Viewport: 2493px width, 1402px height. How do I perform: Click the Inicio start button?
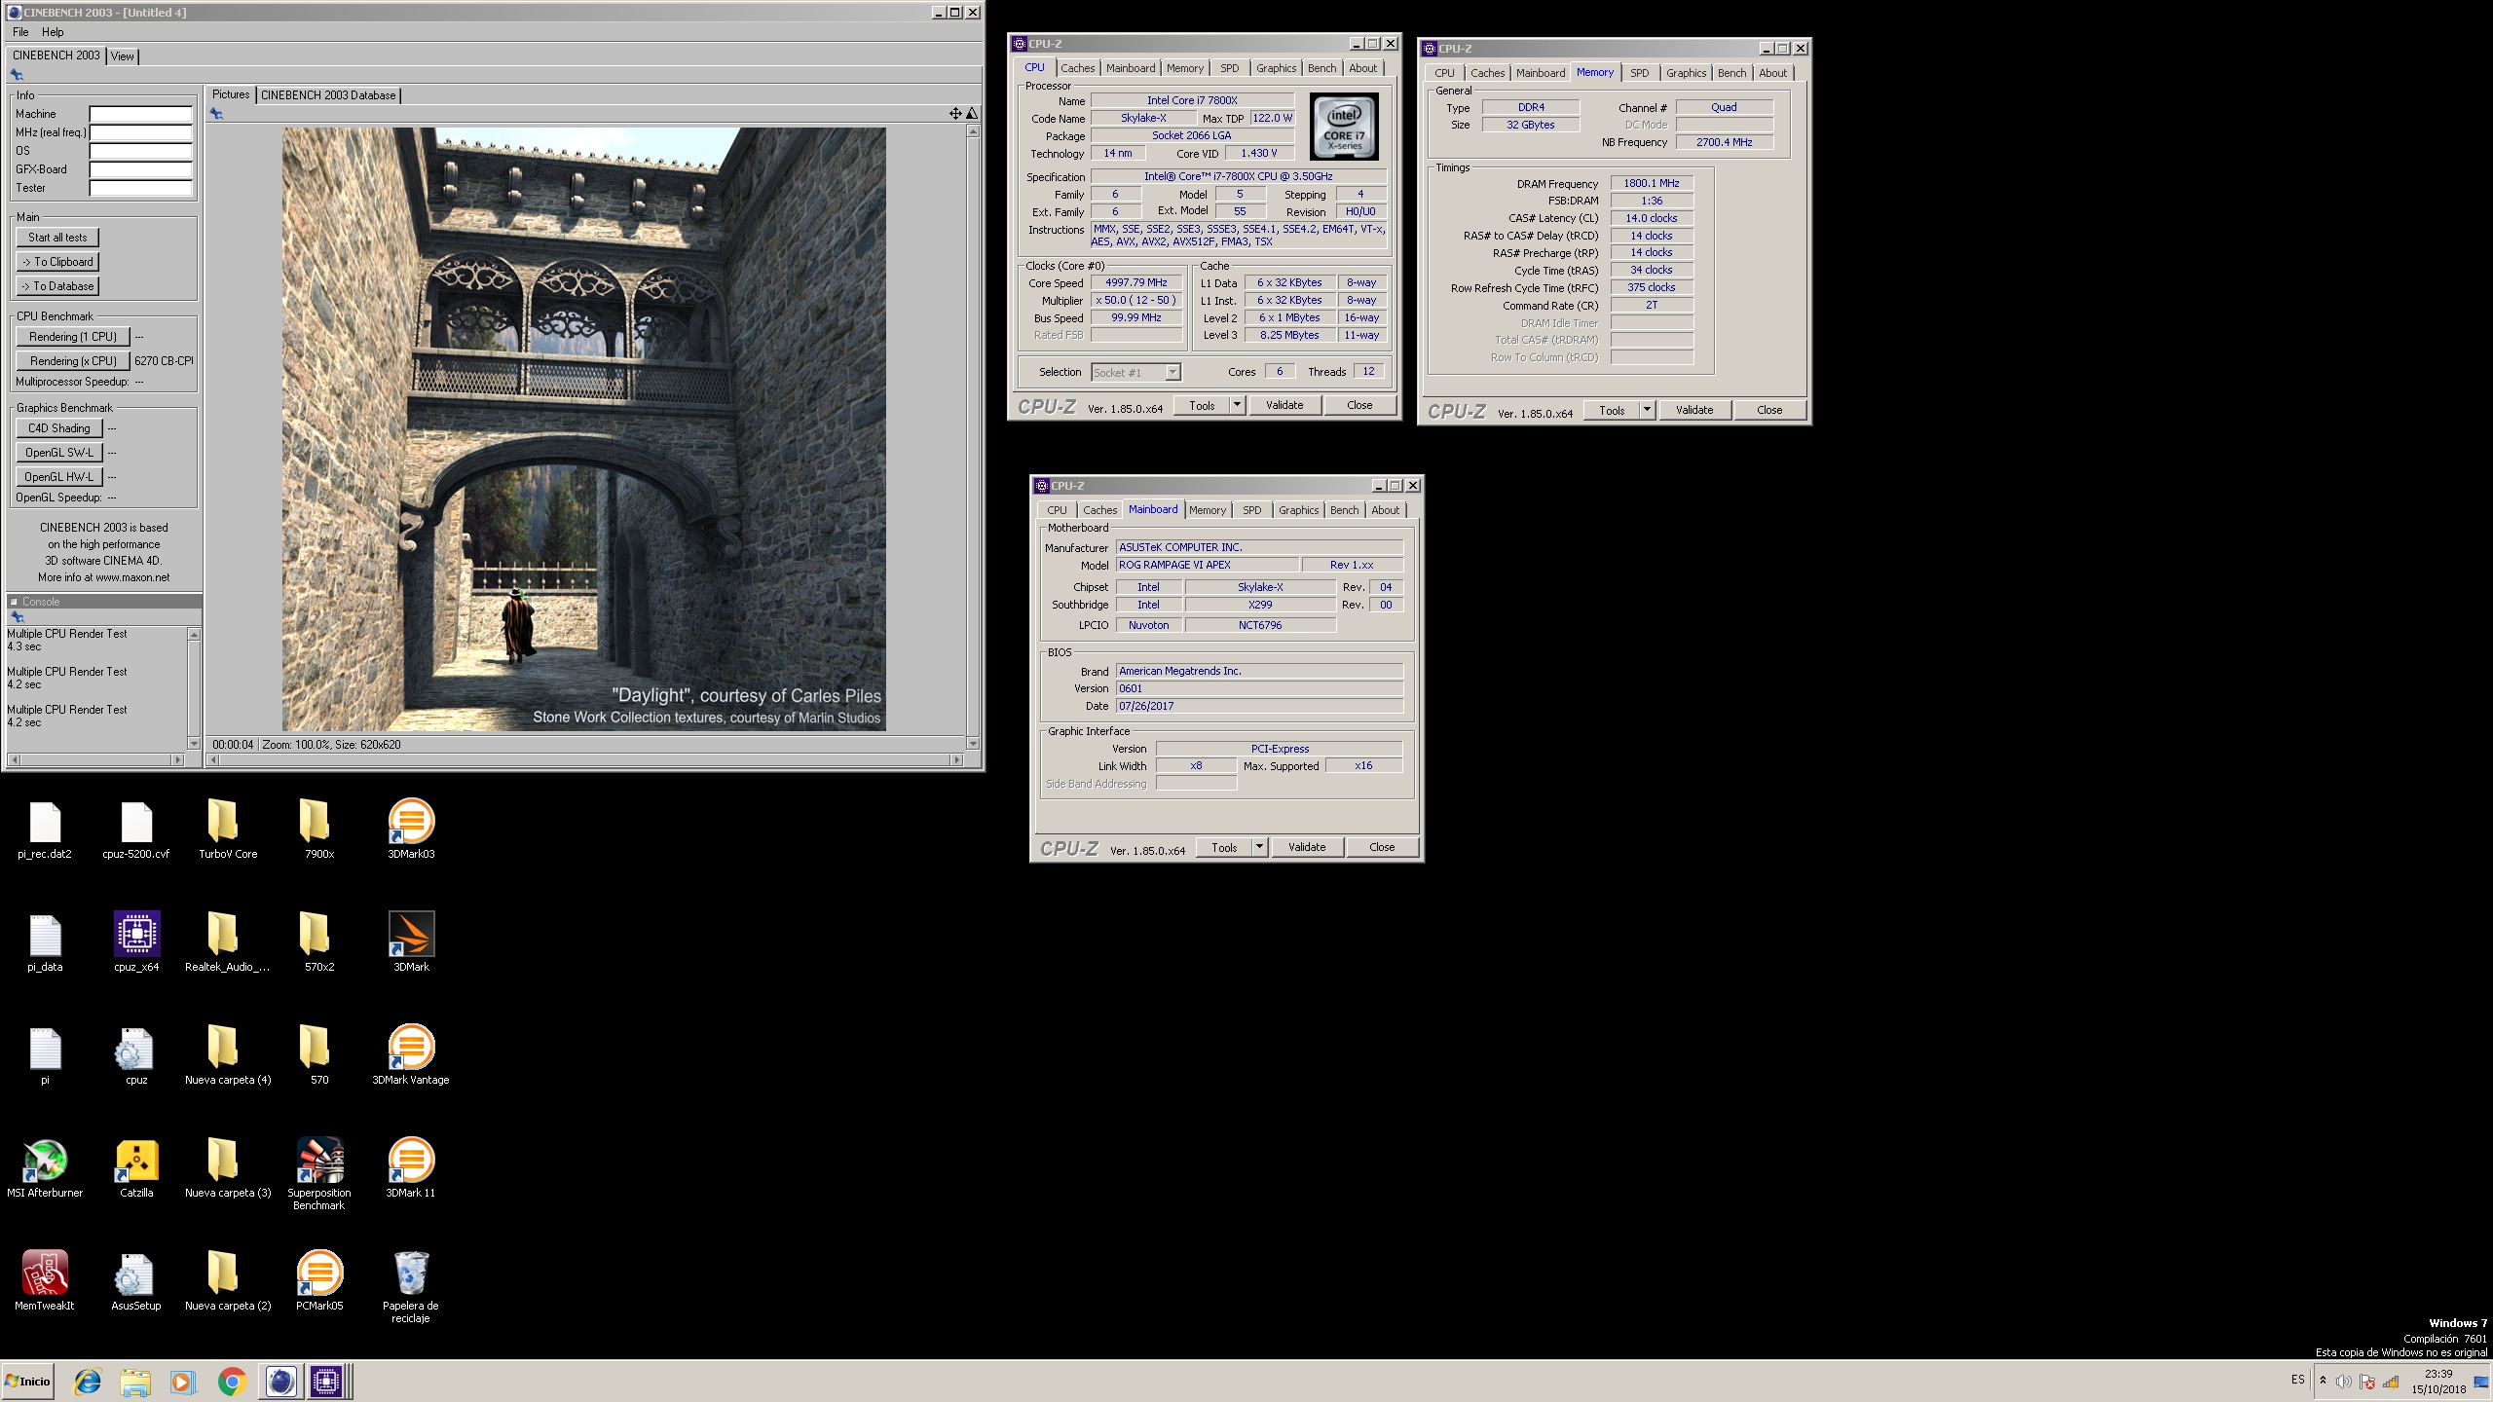27,1382
